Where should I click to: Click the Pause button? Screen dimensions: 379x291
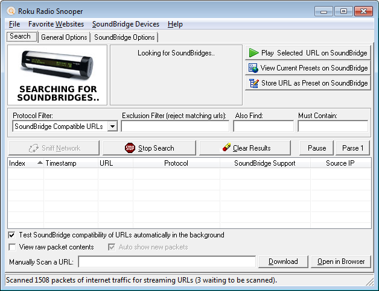317,148
